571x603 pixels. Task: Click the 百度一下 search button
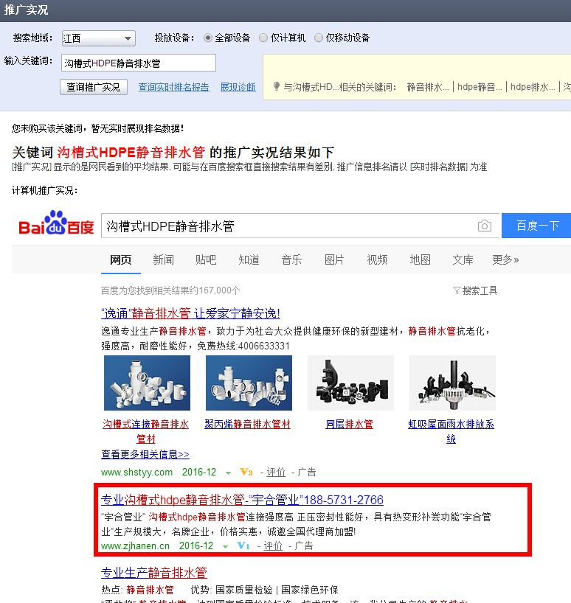point(536,226)
